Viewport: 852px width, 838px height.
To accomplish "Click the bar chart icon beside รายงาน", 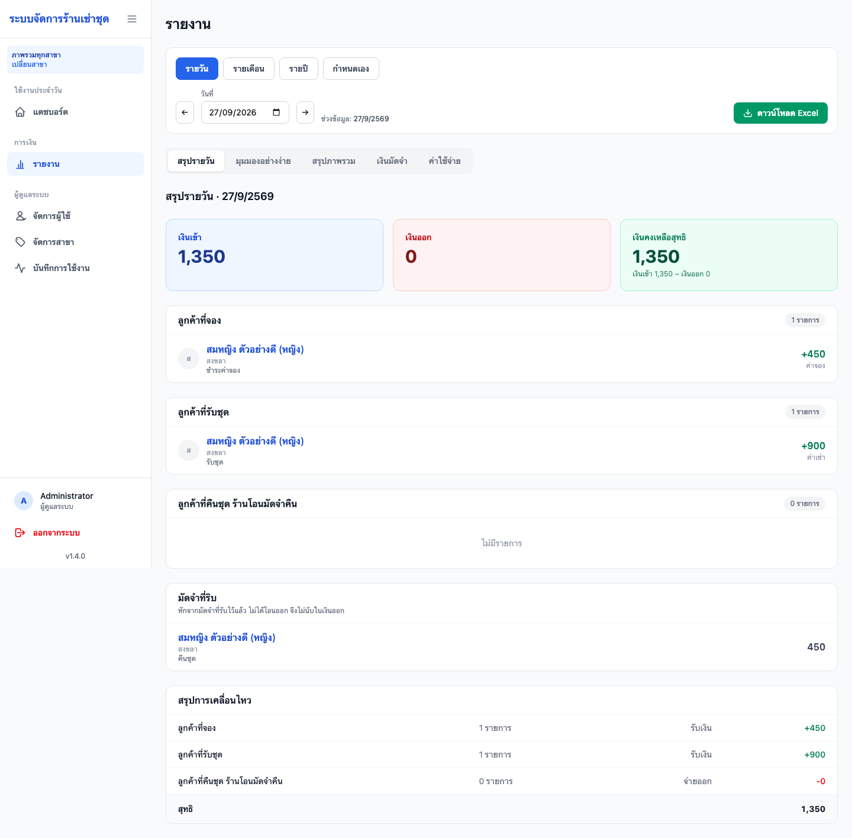I will pyautogui.click(x=20, y=164).
